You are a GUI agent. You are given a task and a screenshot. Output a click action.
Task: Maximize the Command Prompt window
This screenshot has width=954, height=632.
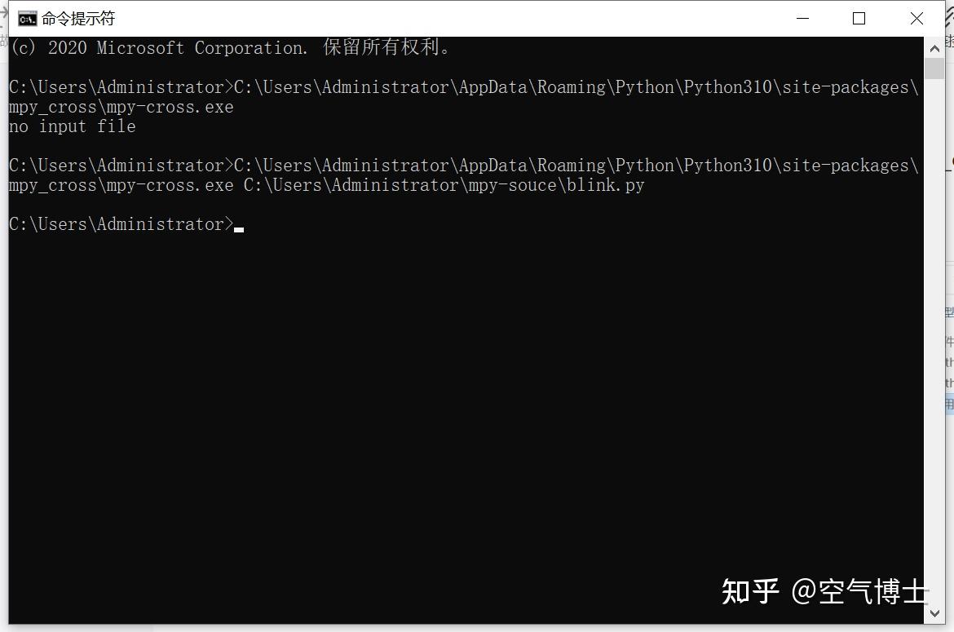click(859, 18)
